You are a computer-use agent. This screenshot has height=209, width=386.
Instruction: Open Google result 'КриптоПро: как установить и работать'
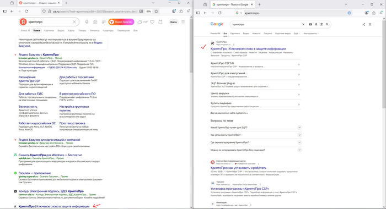[238, 168]
